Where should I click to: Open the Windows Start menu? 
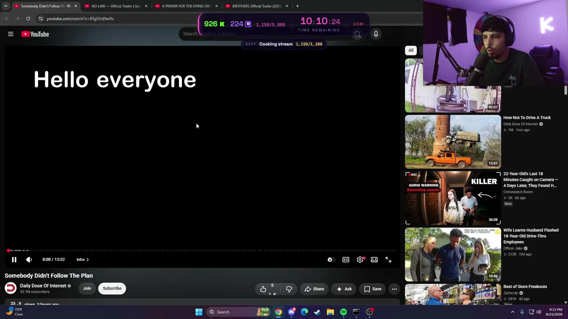[199, 312]
